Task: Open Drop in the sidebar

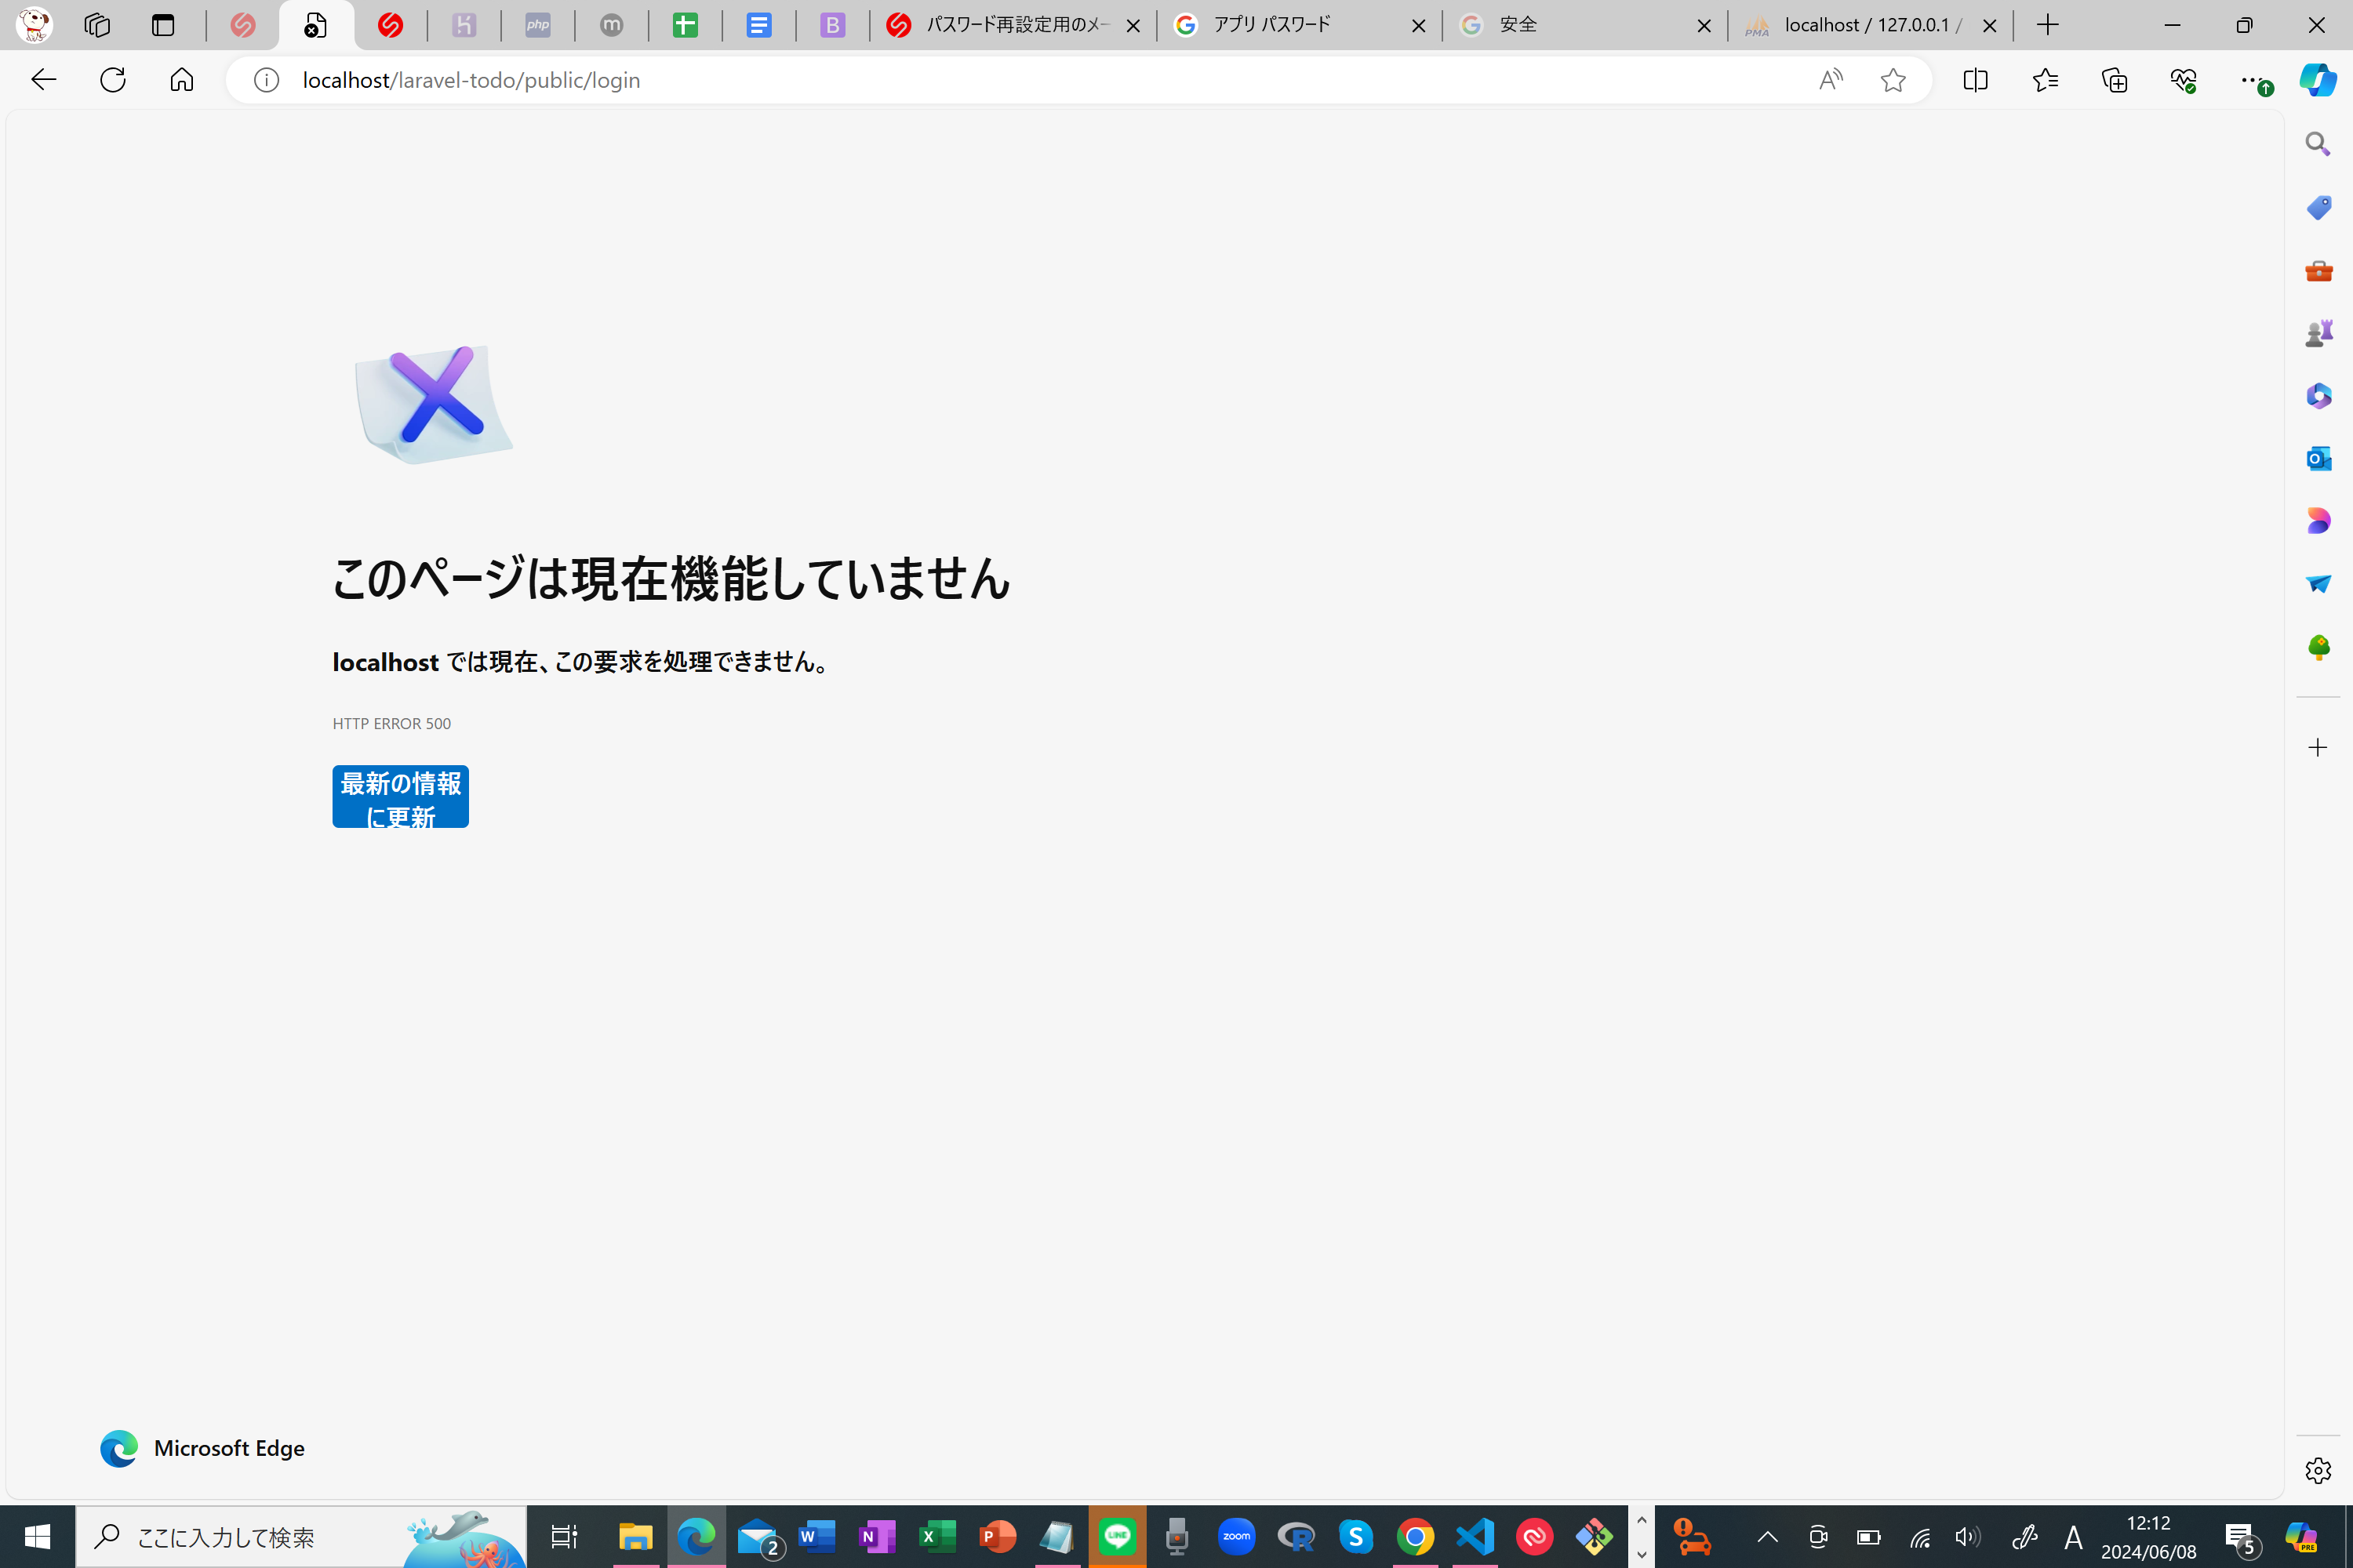Action: tap(2318, 584)
